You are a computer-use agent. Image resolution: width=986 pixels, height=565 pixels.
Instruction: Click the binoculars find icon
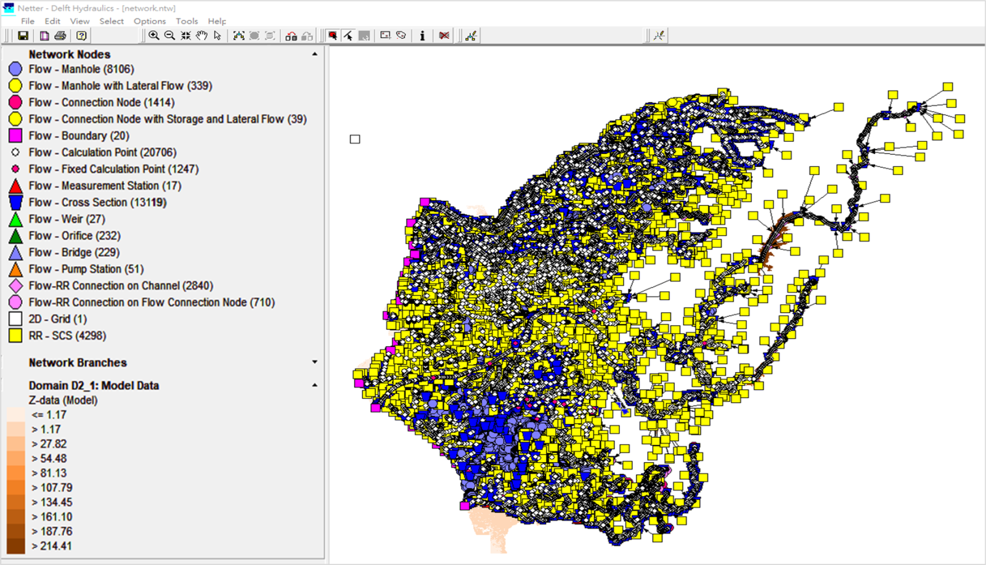tap(291, 36)
